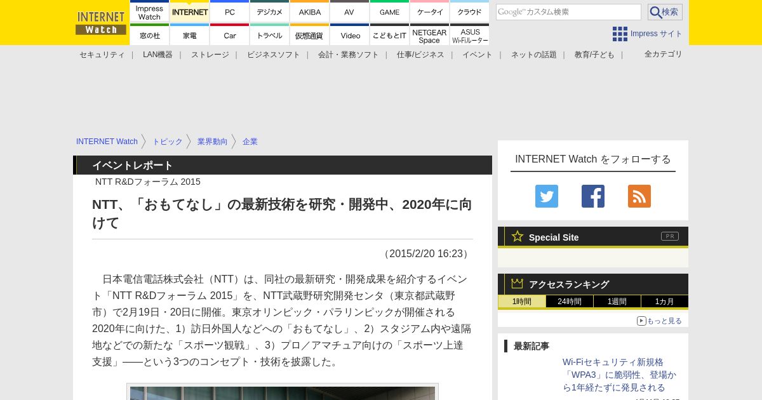Select the 1週間 ranking tab

(617, 302)
